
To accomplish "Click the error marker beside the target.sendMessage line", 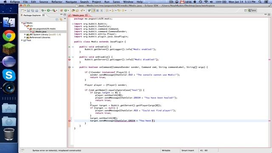I will [69, 121].
